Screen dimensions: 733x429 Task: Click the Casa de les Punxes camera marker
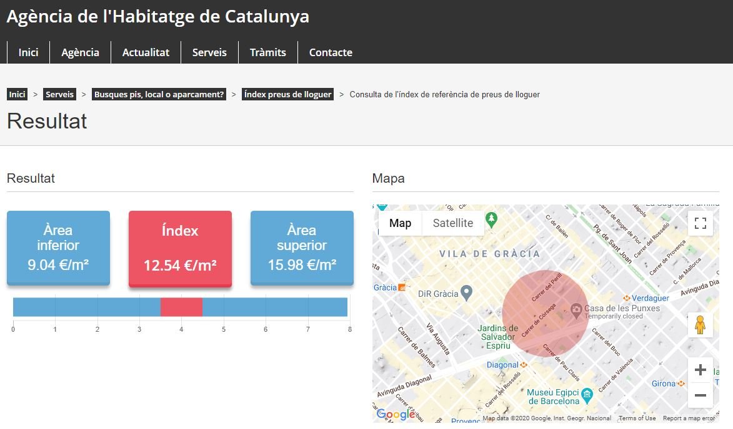tap(576, 309)
